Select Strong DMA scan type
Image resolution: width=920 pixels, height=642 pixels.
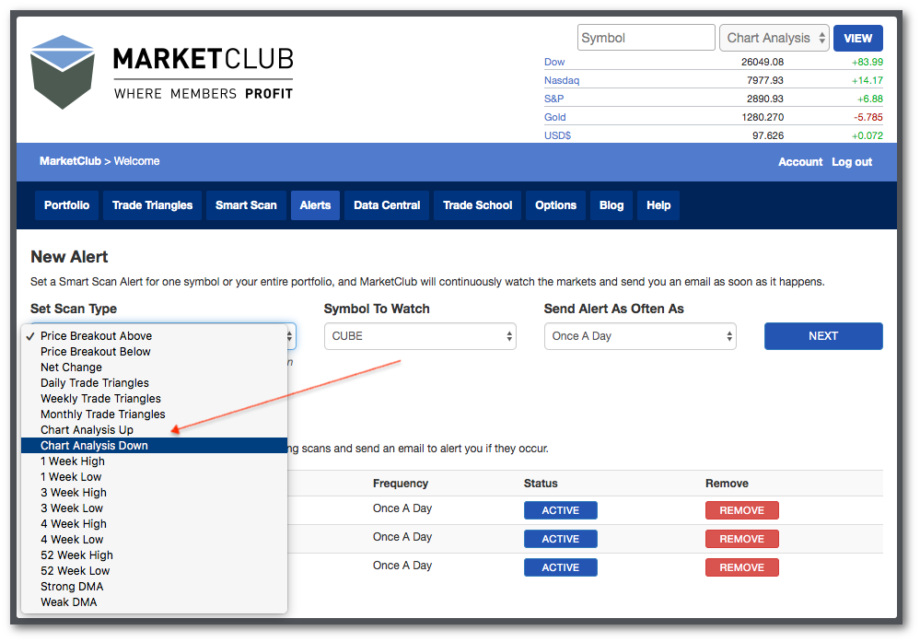tap(155, 586)
